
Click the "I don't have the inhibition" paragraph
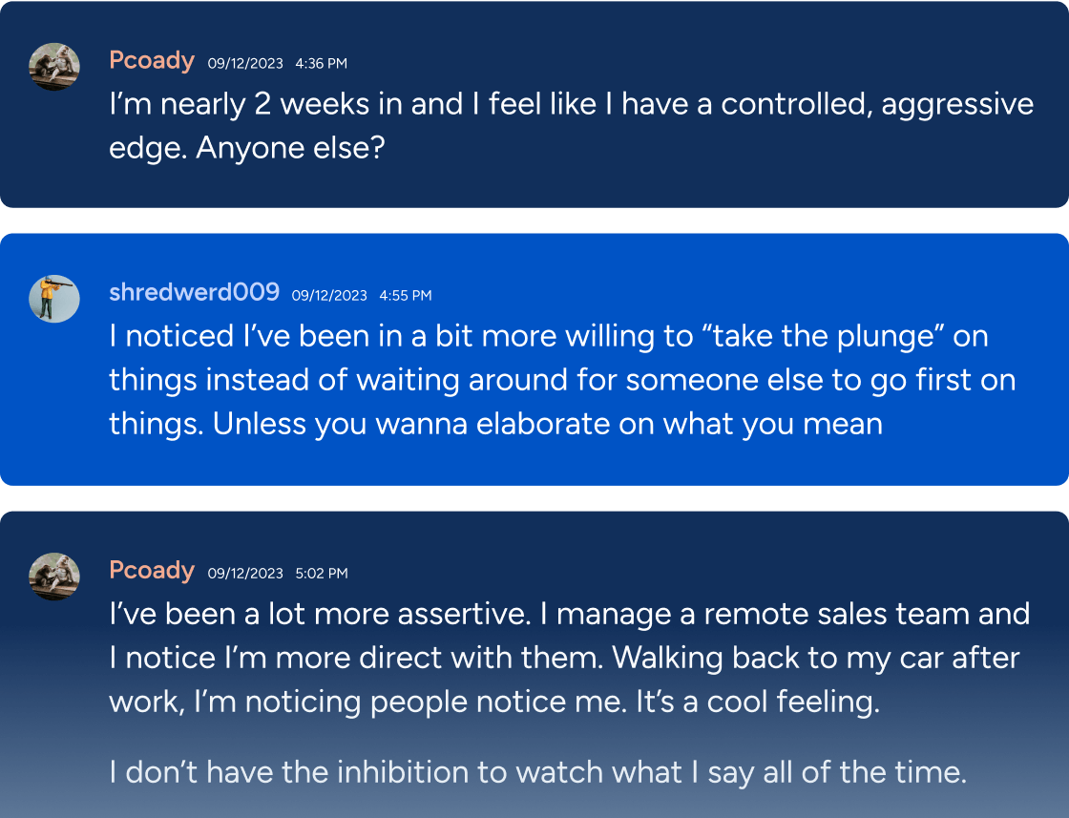538,772
